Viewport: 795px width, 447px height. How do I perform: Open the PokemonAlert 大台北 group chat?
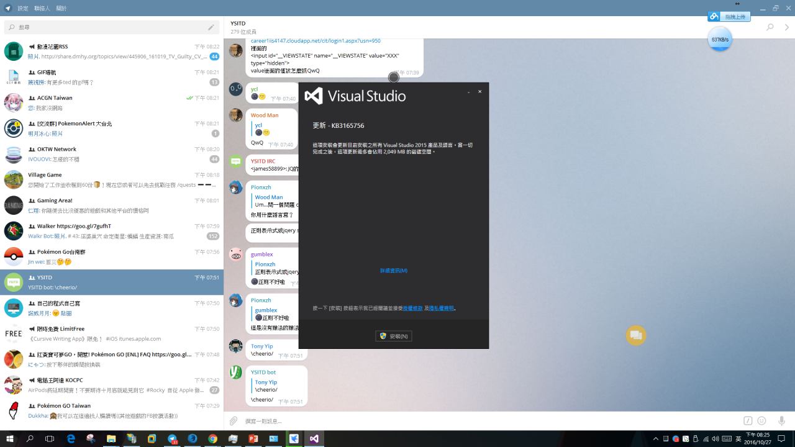pyautogui.click(x=112, y=129)
